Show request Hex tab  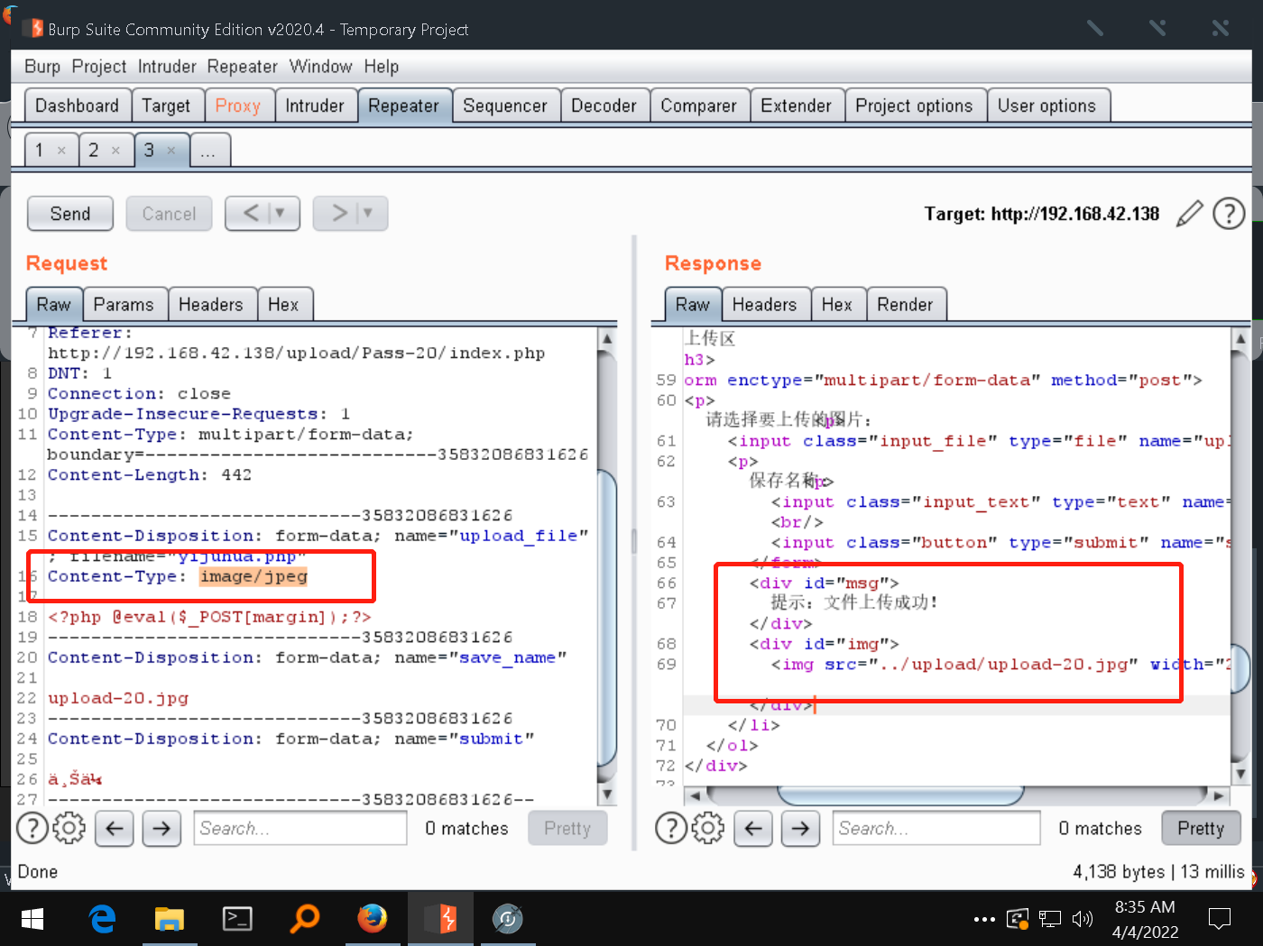pos(283,305)
